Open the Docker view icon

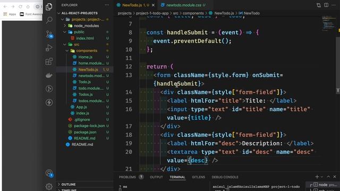[x=49, y=75]
